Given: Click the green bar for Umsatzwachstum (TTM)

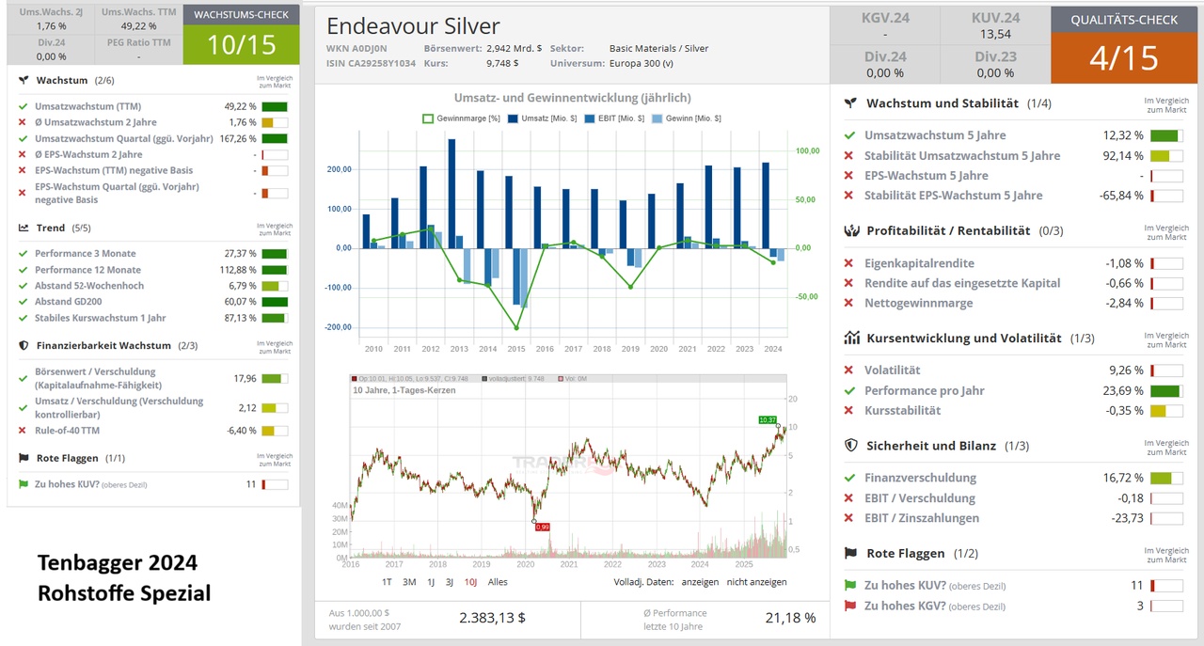Looking at the screenshot, I should pos(275,107).
